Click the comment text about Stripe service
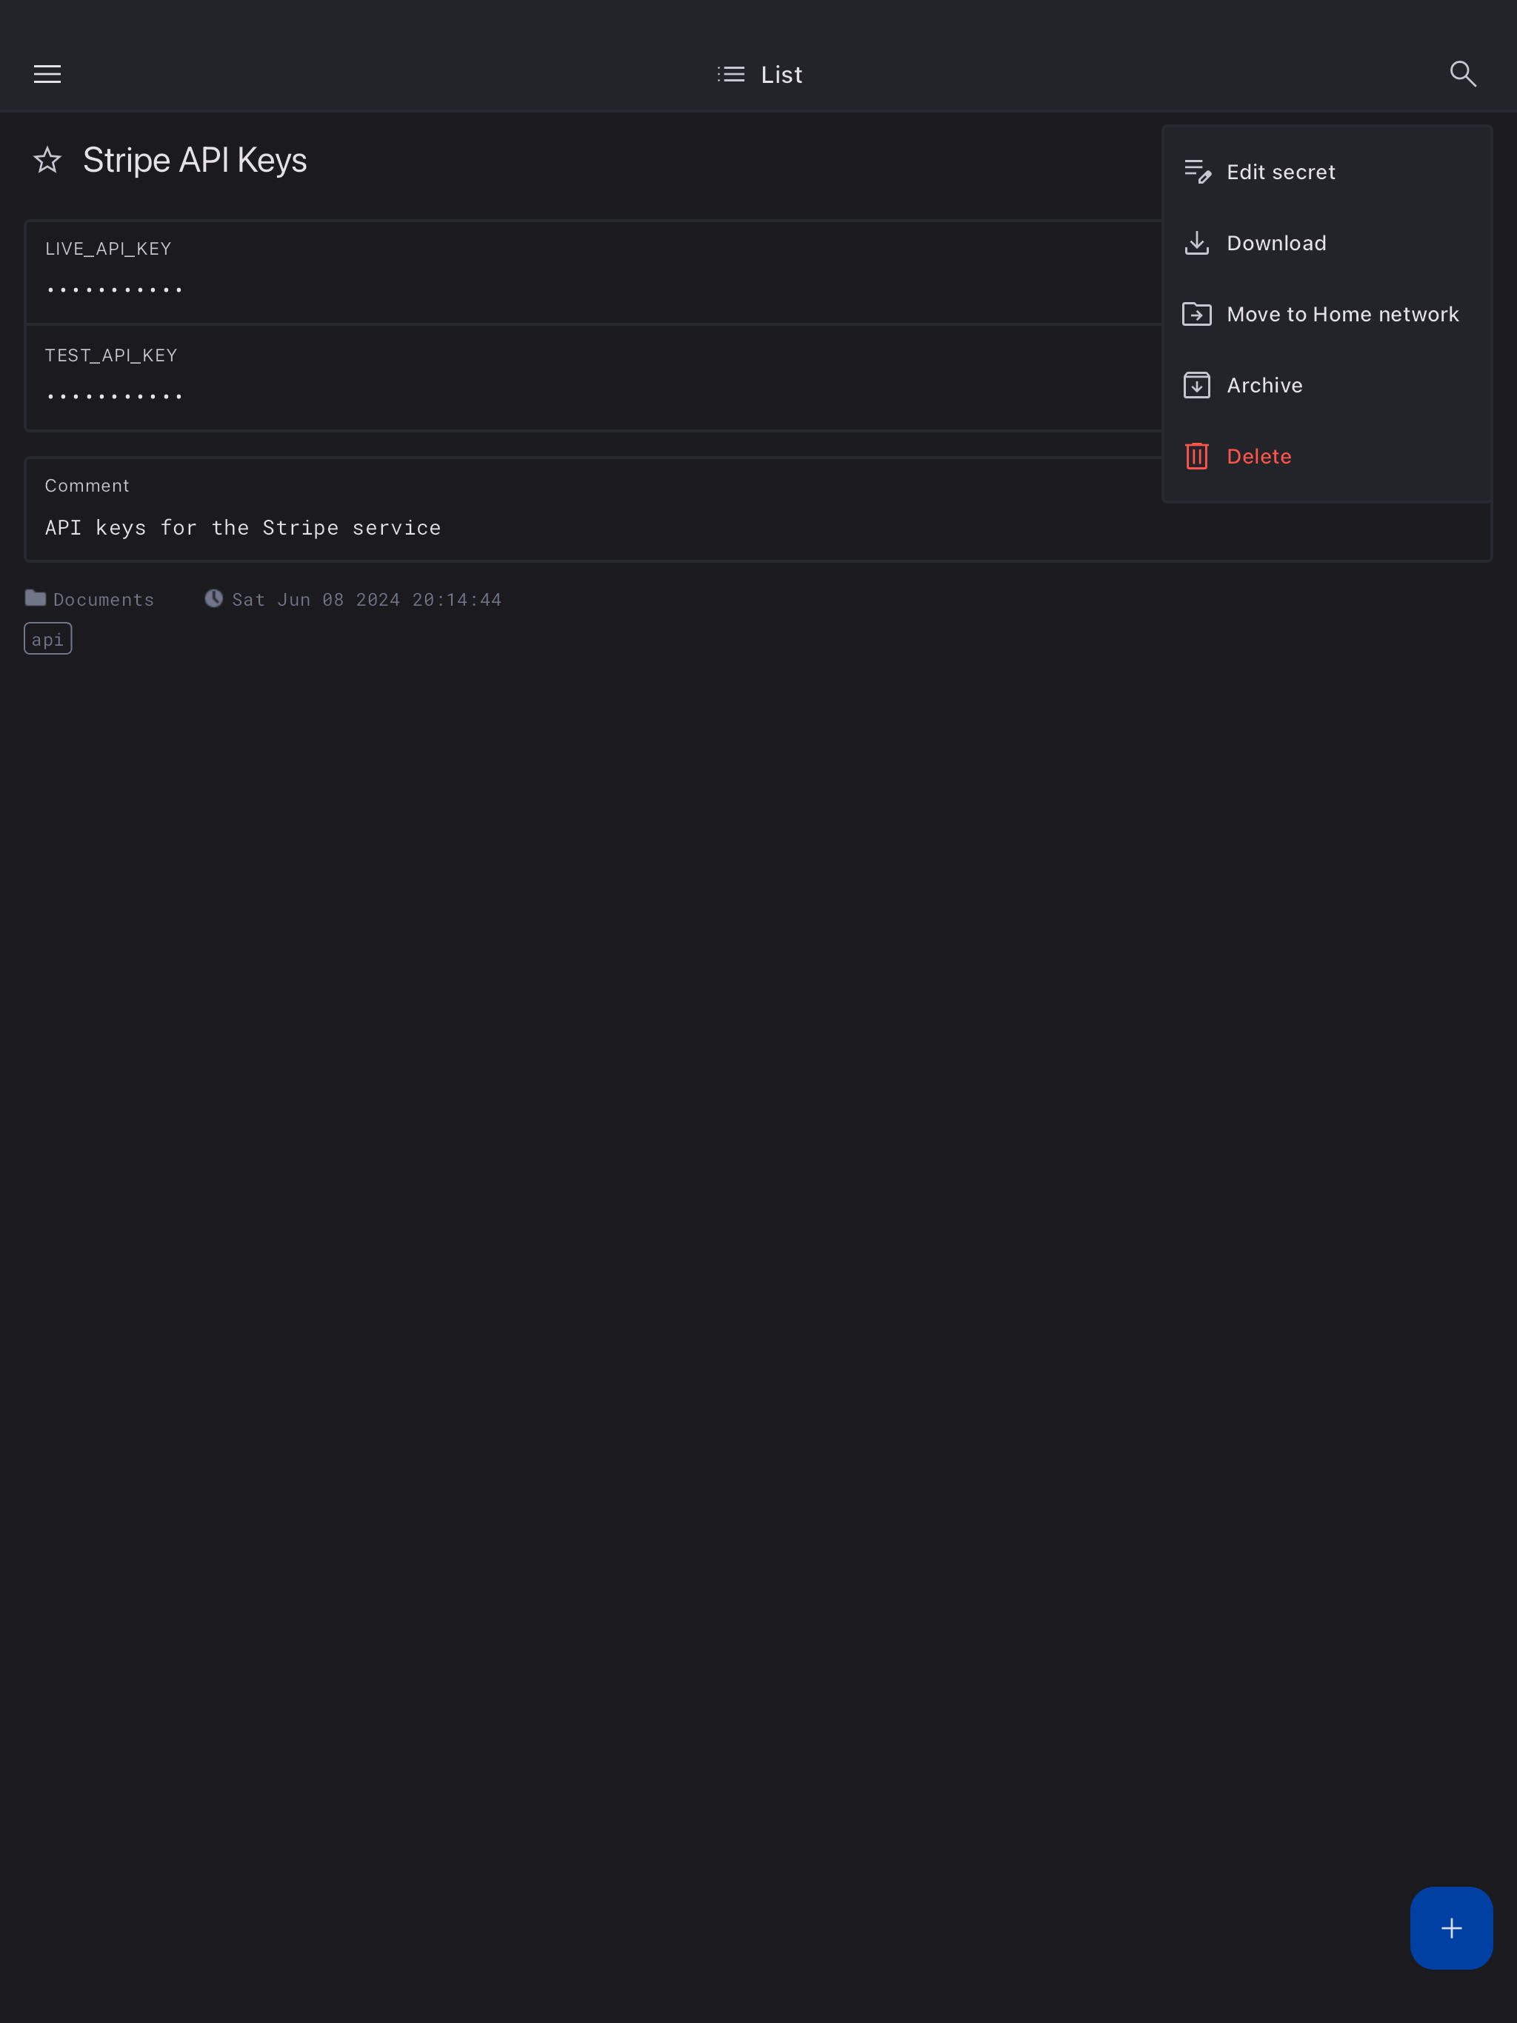This screenshot has height=2023, width=1517. click(242, 528)
